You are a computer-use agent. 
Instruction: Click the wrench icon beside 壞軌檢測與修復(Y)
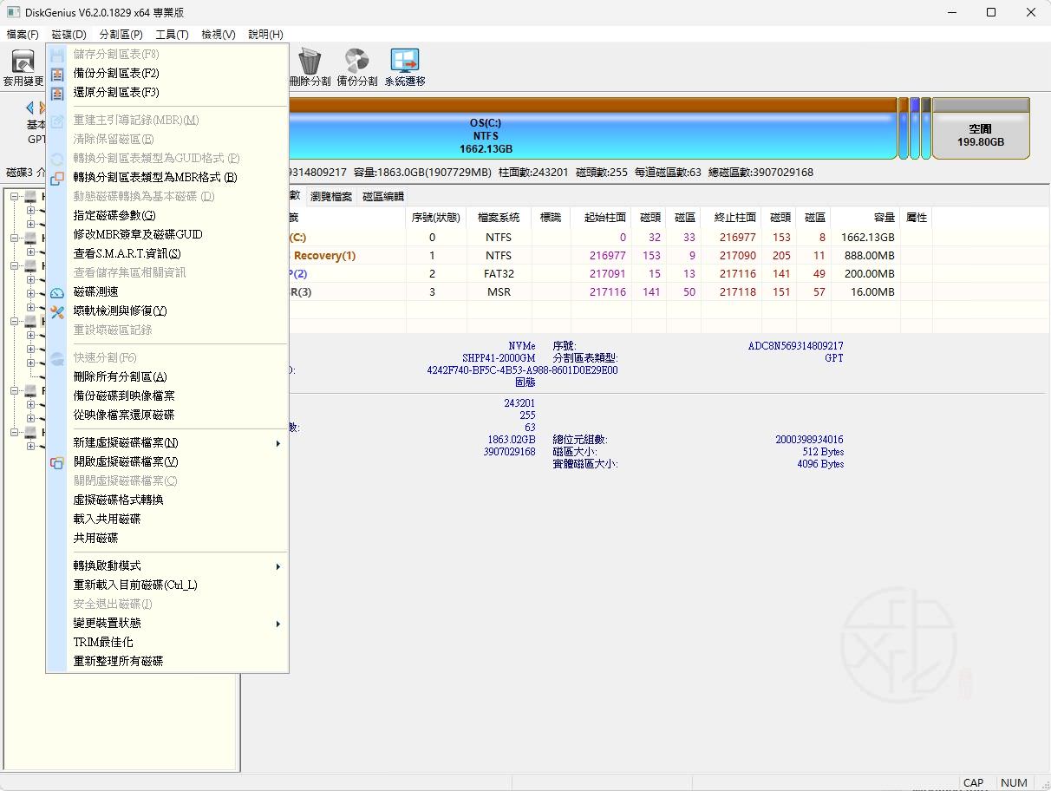point(57,311)
